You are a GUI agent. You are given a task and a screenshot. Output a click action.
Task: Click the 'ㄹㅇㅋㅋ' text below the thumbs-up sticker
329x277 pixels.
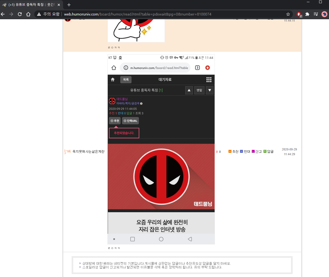pyautogui.click(x=114, y=48)
